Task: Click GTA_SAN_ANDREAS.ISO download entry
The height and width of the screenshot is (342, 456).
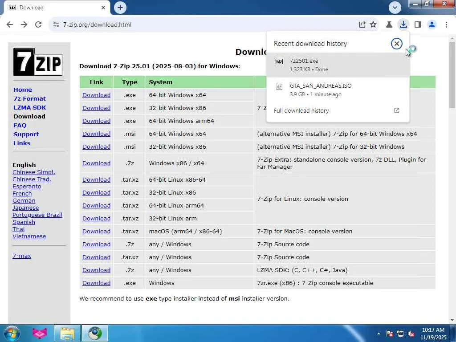Action: click(338, 90)
